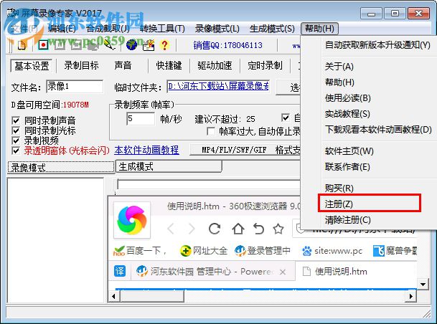Click the 文件名 input field

[75, 87]
